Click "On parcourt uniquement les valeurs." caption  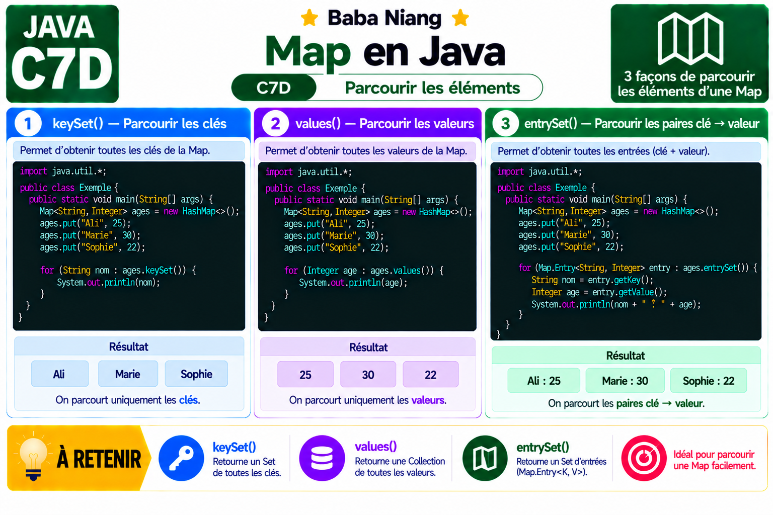(368, 400)
